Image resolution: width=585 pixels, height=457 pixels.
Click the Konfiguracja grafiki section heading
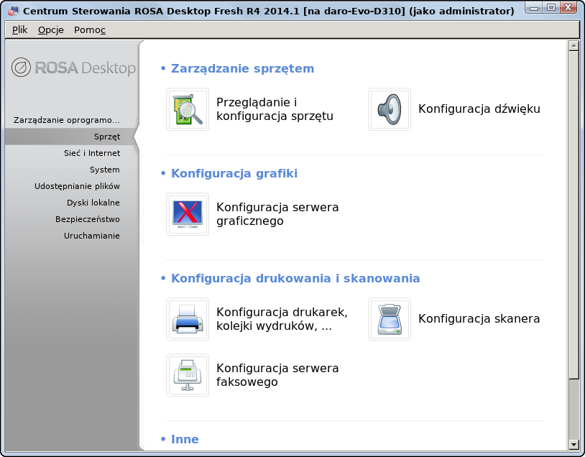(x=234, y=173)
